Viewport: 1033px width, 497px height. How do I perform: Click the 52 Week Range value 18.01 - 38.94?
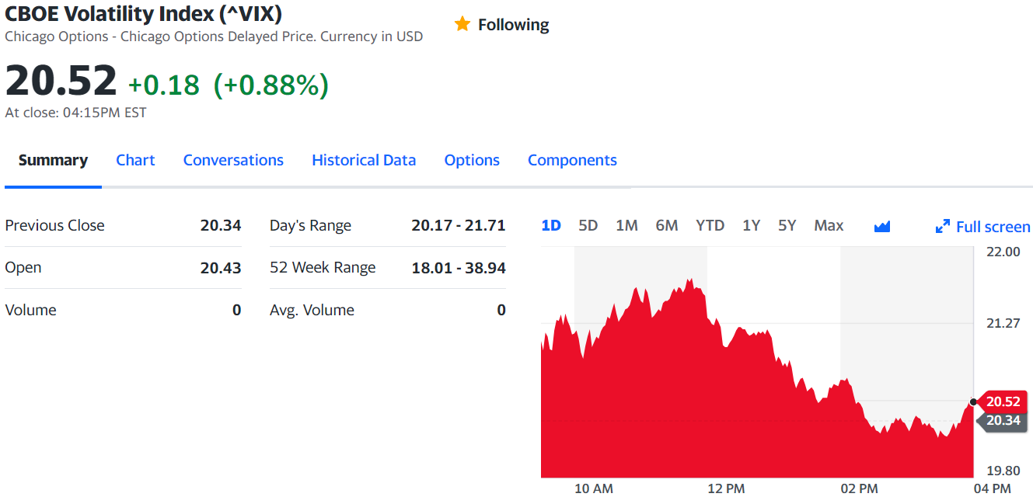[x=459, y=268]
